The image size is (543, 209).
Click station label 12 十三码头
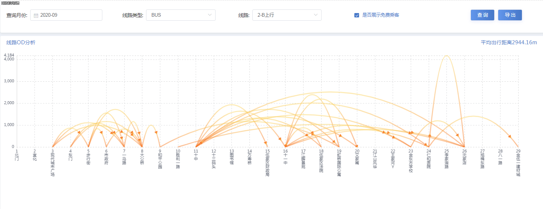(x=214, y=159)
